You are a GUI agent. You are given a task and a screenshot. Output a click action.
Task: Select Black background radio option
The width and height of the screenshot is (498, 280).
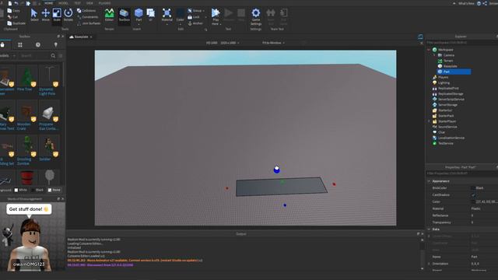(x=37, y=190)
